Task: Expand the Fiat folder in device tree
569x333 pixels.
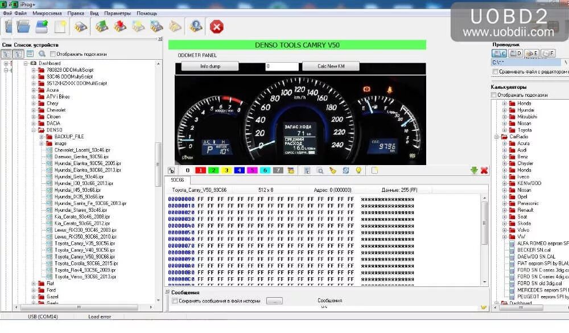Action: (x=34, y=283)
